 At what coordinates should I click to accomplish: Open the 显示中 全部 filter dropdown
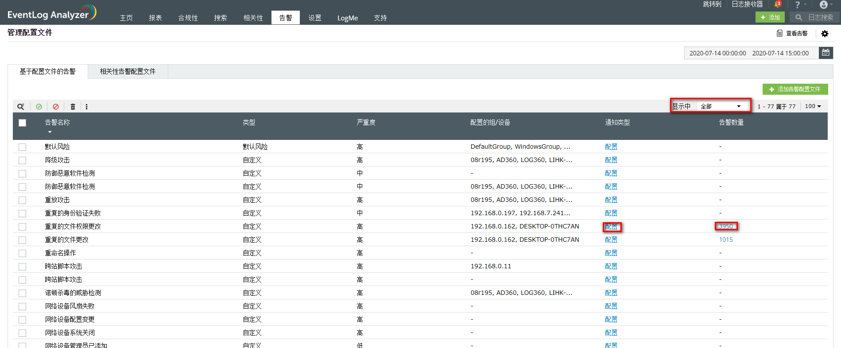pyautogui.click(x=721, y=106)
